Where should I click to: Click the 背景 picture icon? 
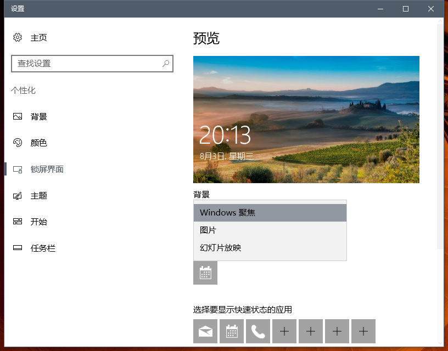pyautogui.click(x=18, y=116)
